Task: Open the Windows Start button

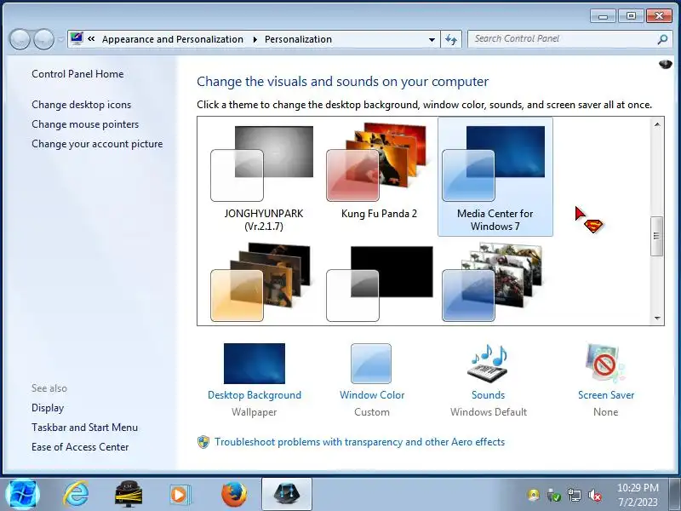Action: [x=23, y=495]
